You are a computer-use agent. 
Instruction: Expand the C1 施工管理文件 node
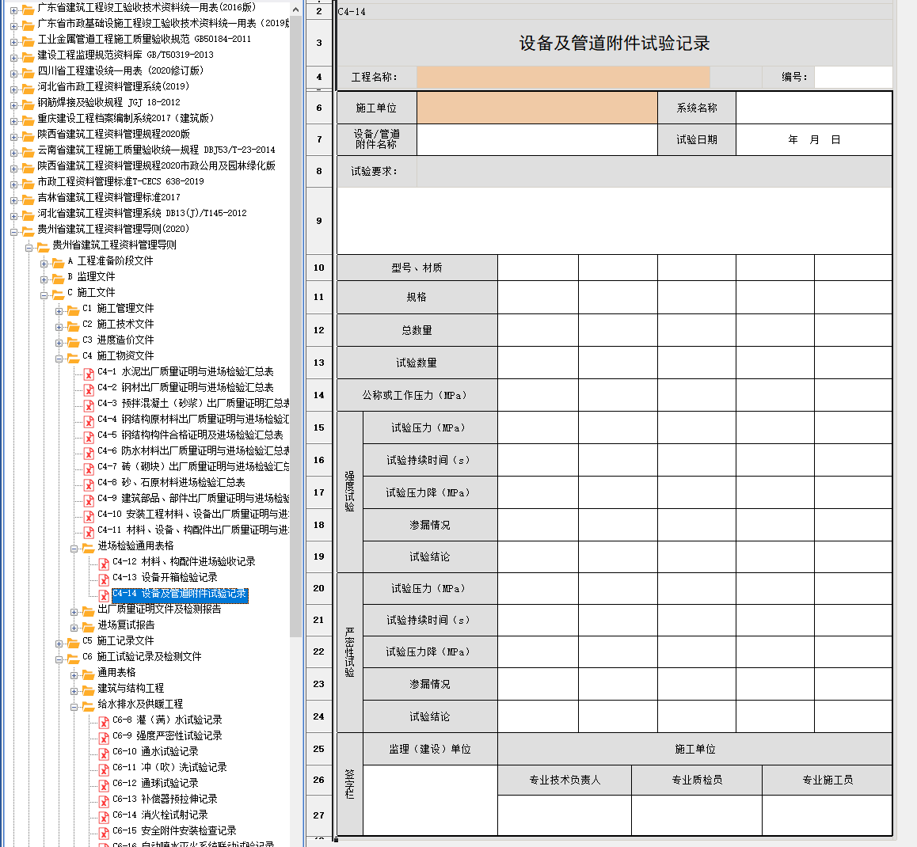[x=59, y=310]
